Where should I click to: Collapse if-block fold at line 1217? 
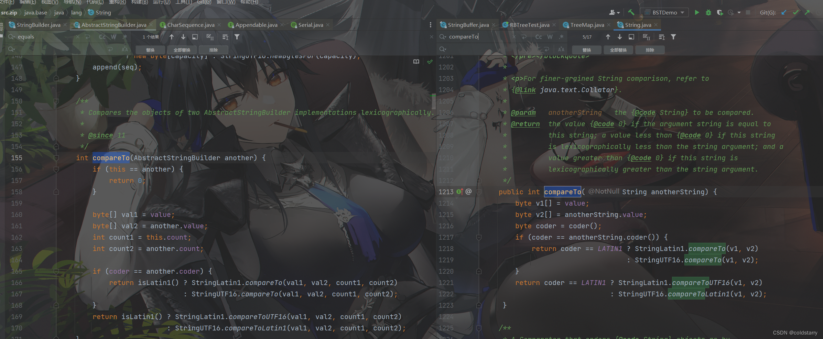click(x=479, y=237)
